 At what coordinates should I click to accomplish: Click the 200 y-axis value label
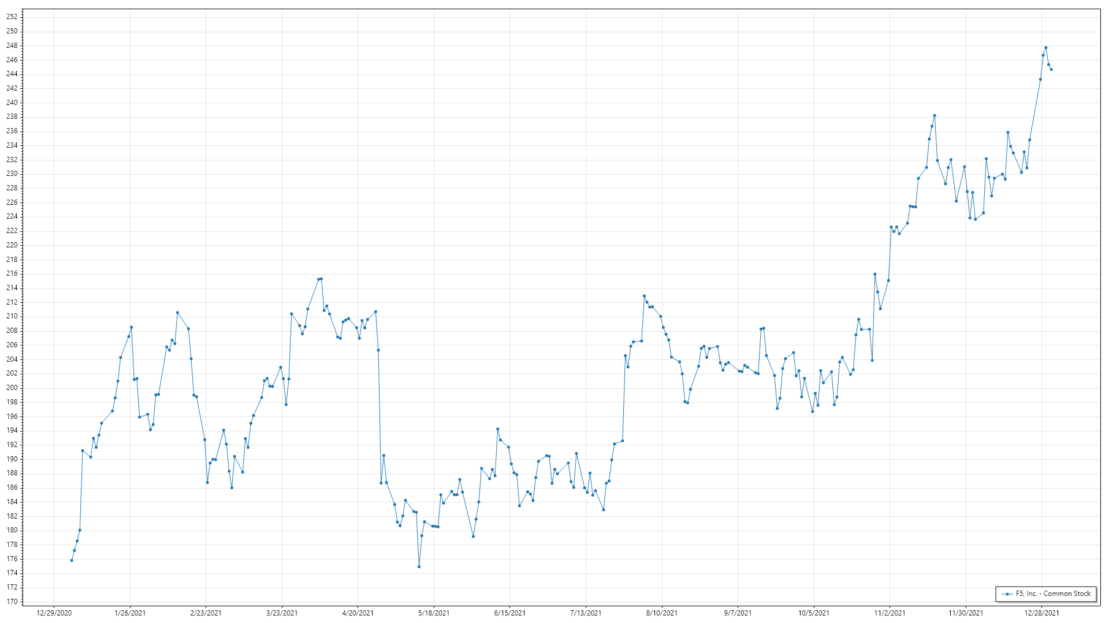12,388
